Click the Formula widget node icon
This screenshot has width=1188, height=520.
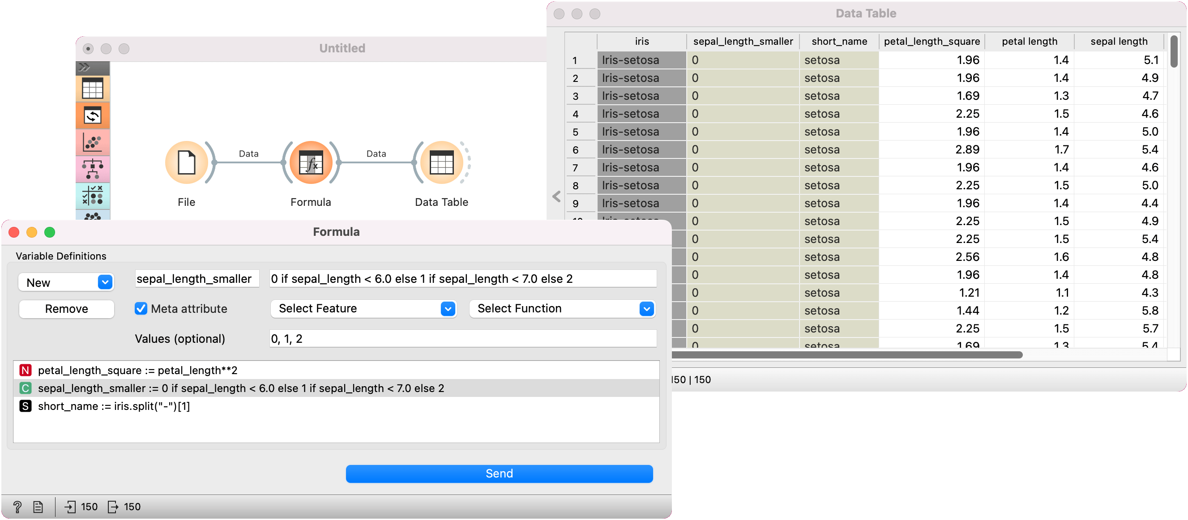tap(311, 163)
